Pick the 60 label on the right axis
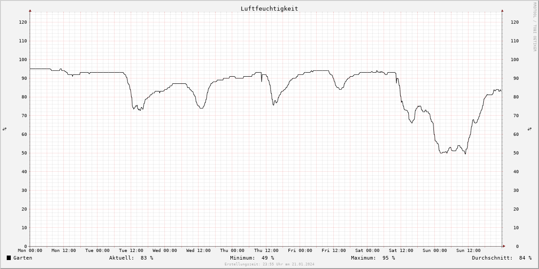539x269 pixels. coord(516,134)
